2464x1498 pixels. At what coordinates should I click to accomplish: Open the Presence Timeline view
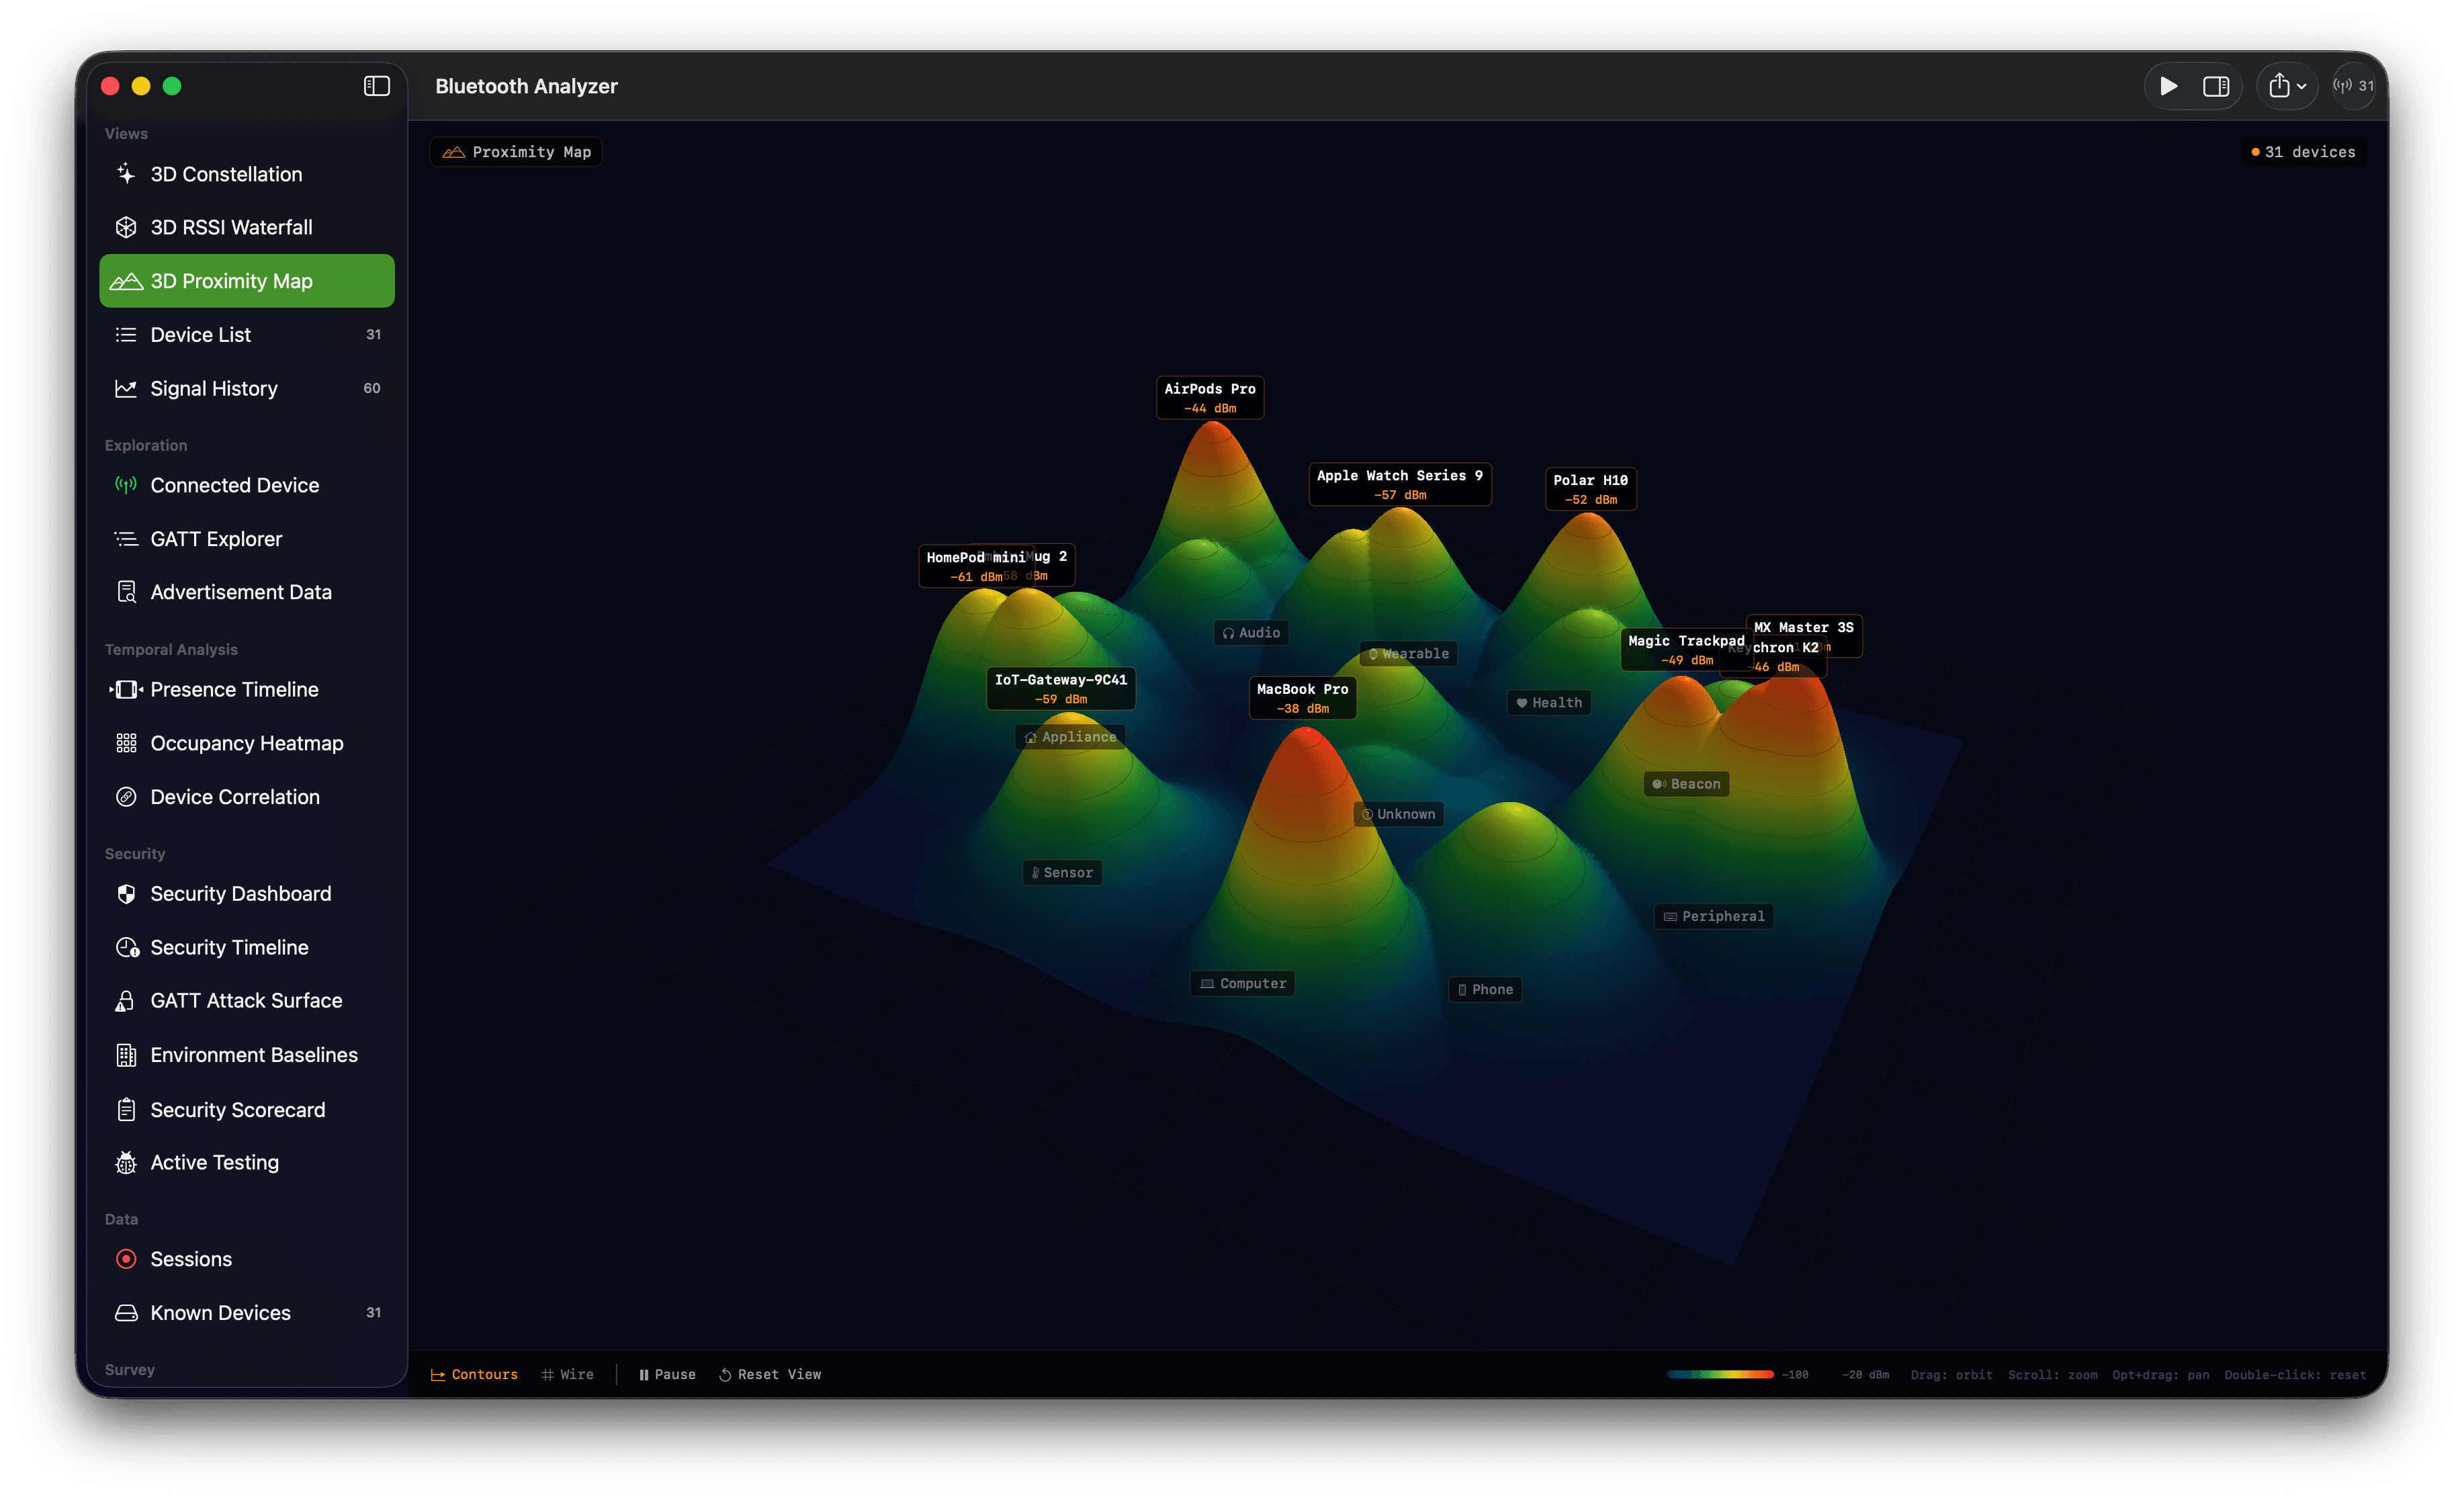point(246,689)
